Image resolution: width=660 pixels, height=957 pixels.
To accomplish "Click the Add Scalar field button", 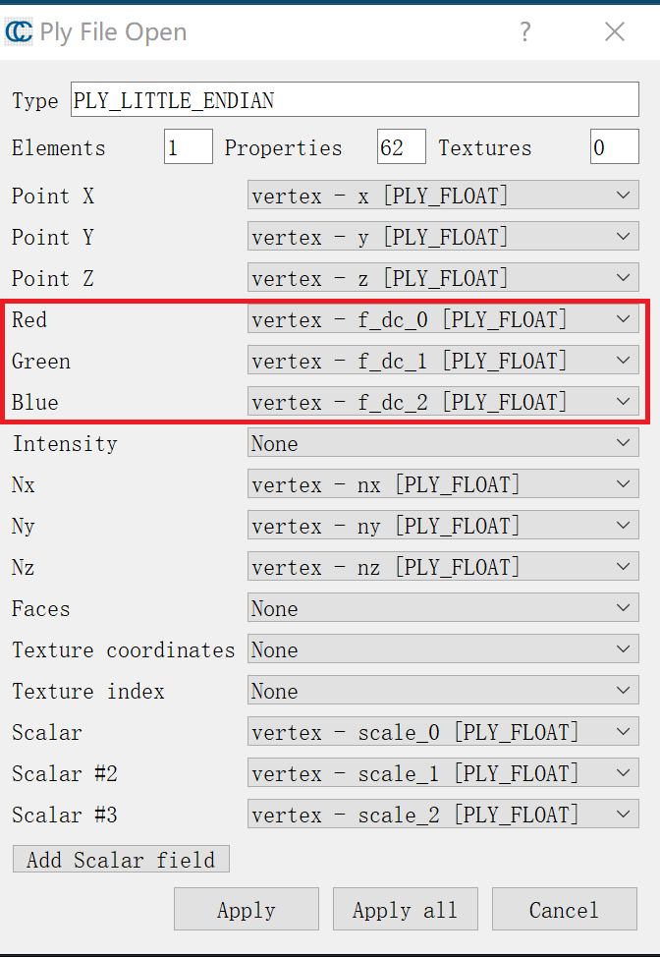I will click(120, 859).
